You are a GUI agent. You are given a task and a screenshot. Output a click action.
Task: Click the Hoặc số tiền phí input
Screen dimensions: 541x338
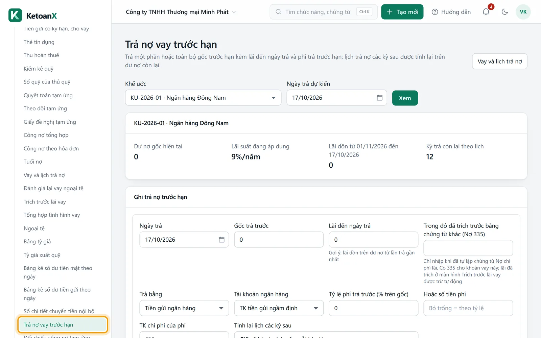click(468, 308)
